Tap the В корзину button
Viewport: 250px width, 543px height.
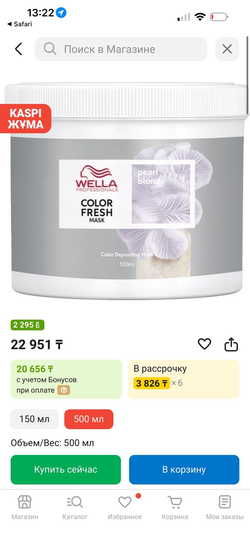coord(184,470)
